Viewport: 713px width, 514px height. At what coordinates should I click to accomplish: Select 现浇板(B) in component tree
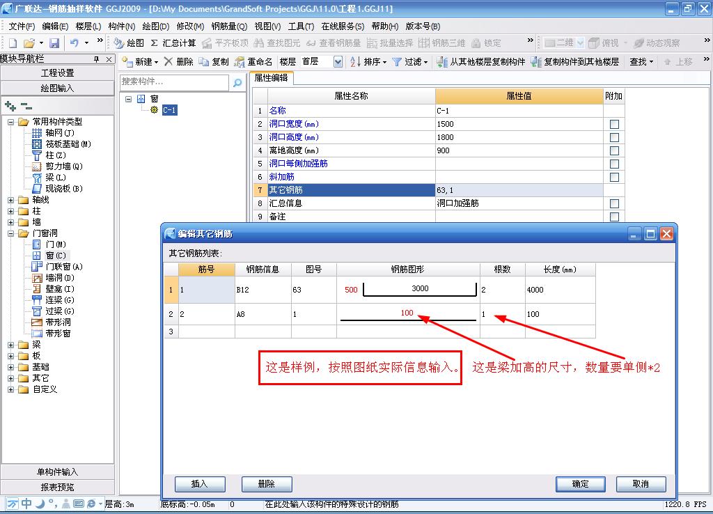(x=64, y=189)
